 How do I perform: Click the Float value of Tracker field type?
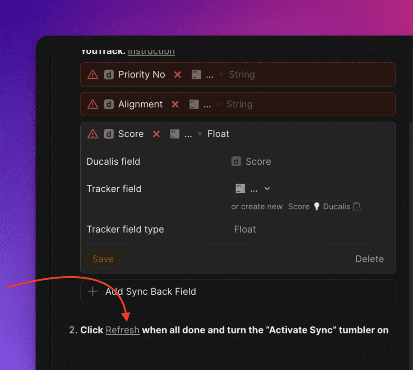click(x=245, y=229)
